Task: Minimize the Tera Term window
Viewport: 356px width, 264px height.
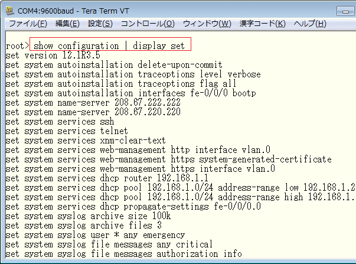Action: pos(345,11)
